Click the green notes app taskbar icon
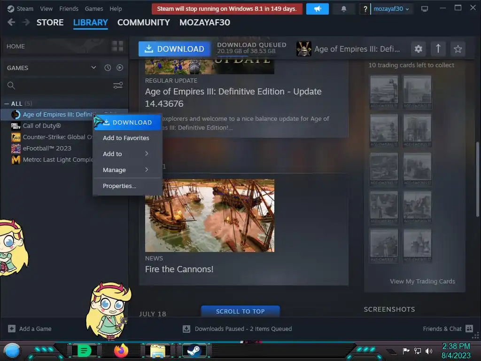481x361 pixels. tap(84, 350)
